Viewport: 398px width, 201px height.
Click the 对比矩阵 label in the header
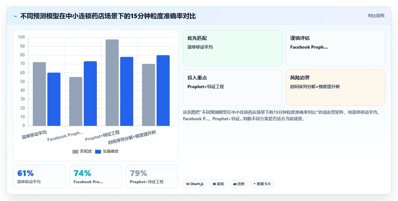[376, 16]
